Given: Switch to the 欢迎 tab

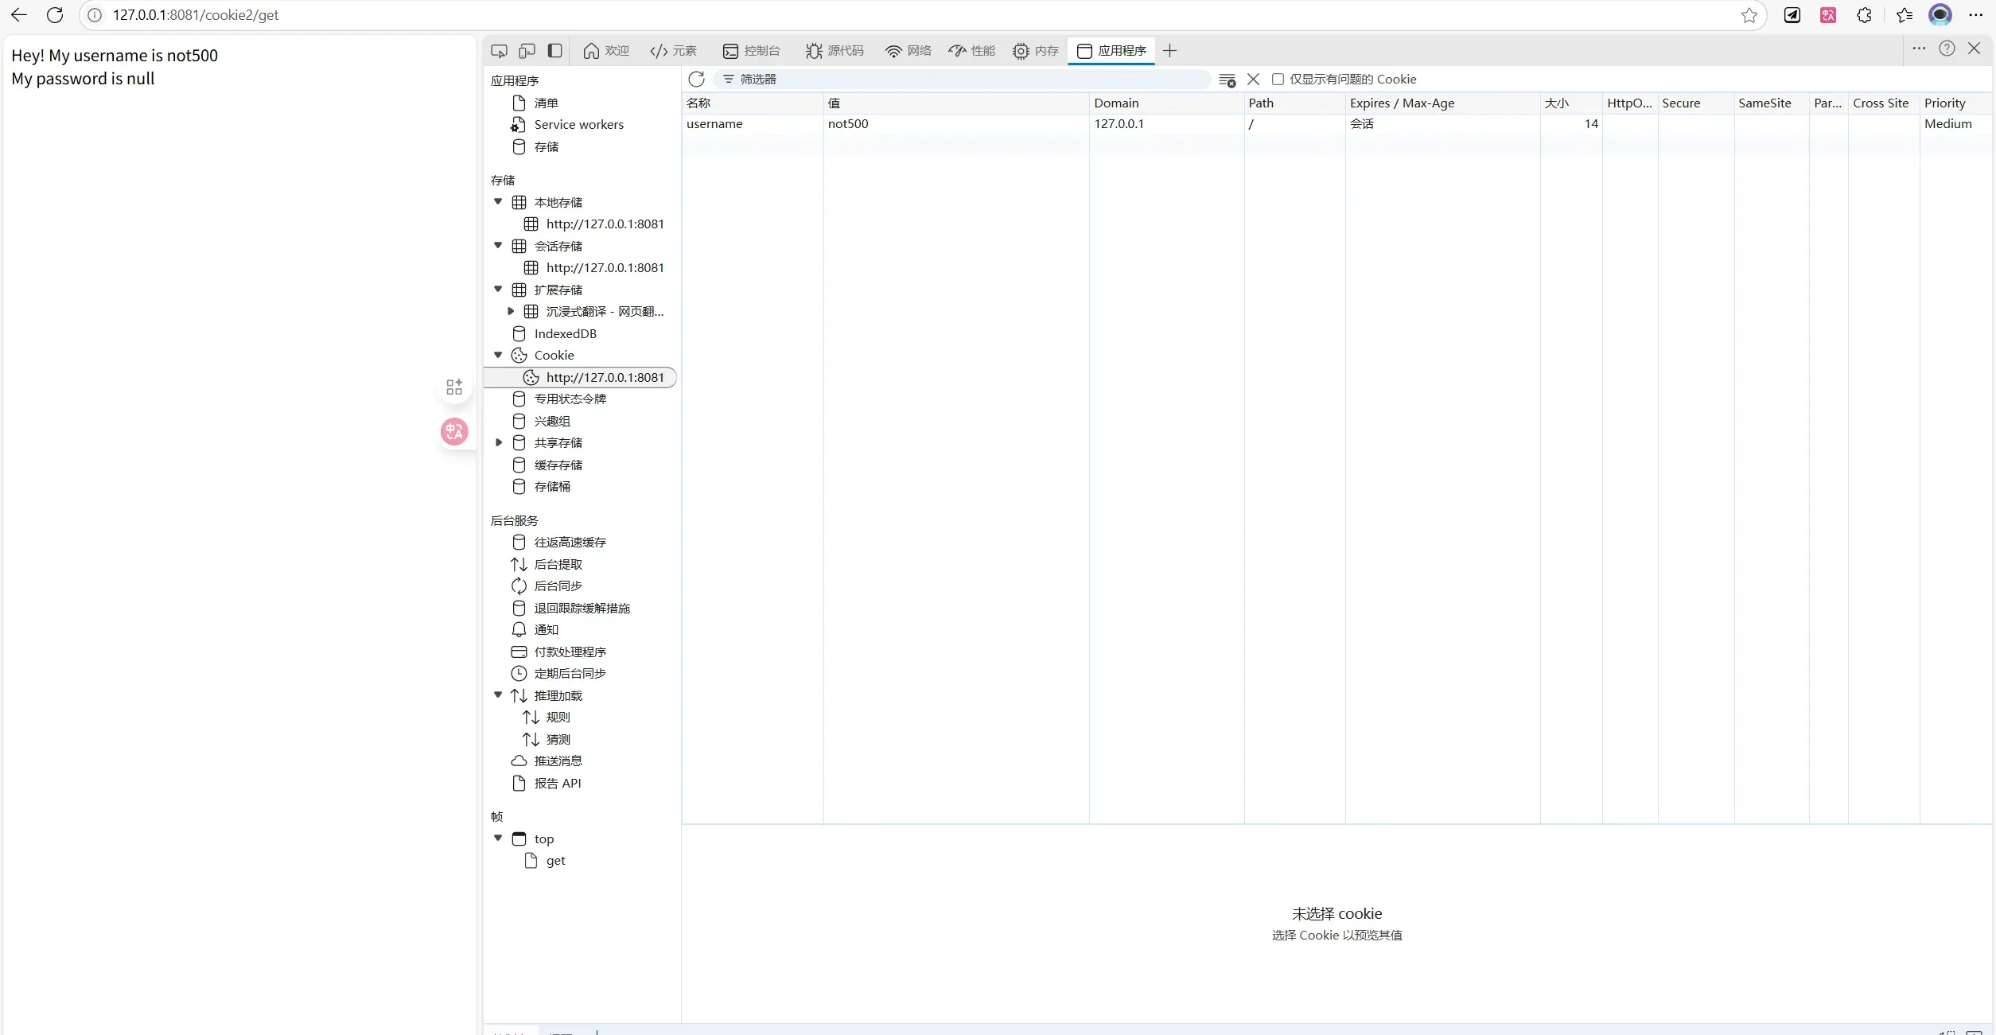Looking at the screenshot, I should 606,51.
